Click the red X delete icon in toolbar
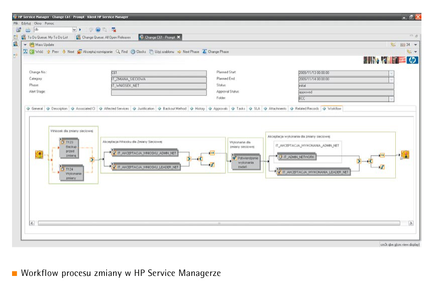 (114, 30)
